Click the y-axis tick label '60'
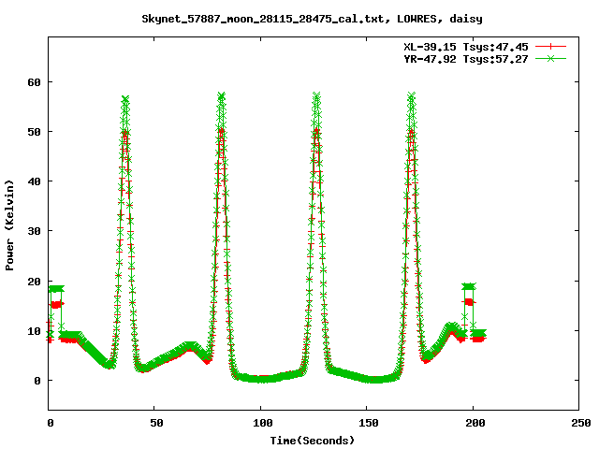This screenshot has width=599, height=449. click(34, 82)
